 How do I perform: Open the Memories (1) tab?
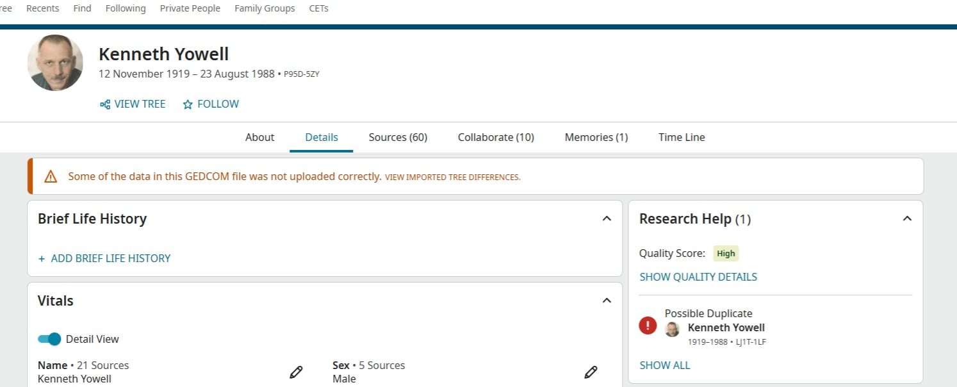pos(596,137)
